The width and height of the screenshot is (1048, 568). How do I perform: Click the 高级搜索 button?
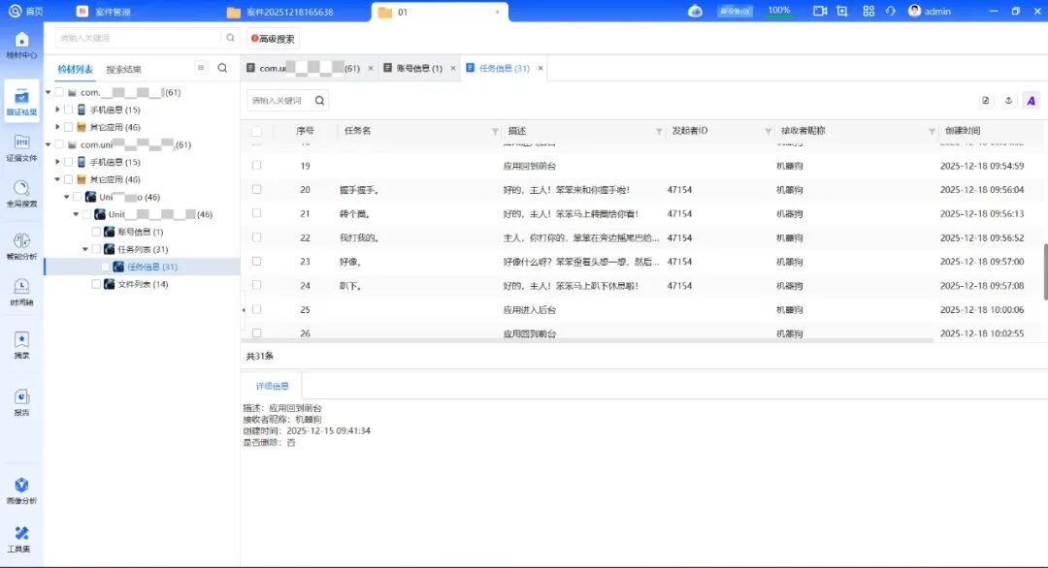(273, 39)
